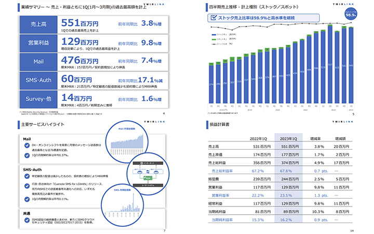Click the 10.3% cell in 当期純利益 row
The height and width of the screenshot is (234, 374).
pos(318,212)
